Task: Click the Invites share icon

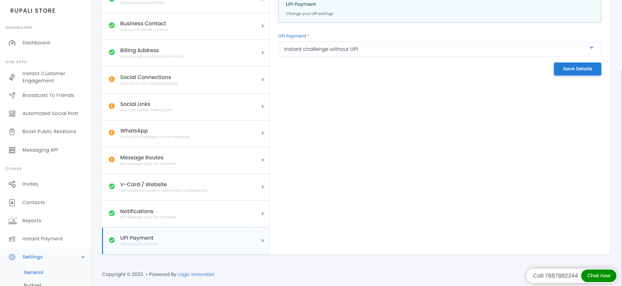Action: point(12,184)
